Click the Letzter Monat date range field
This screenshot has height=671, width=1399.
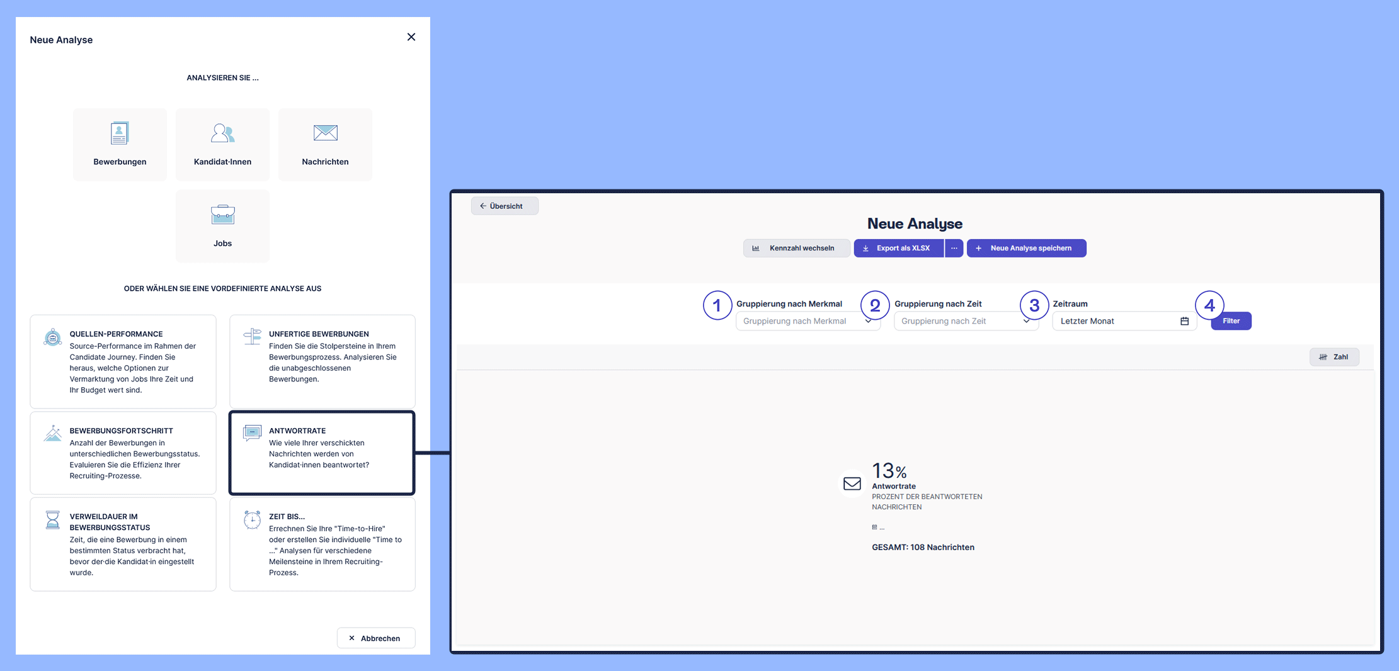[x=1115, y=321]
